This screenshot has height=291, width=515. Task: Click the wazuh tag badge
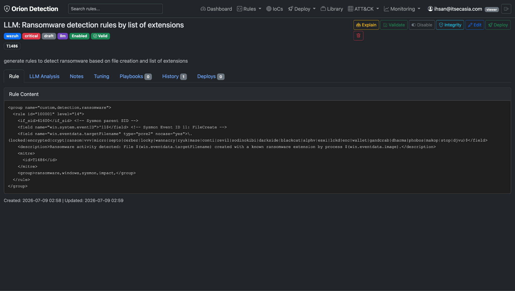pos(12,36)
